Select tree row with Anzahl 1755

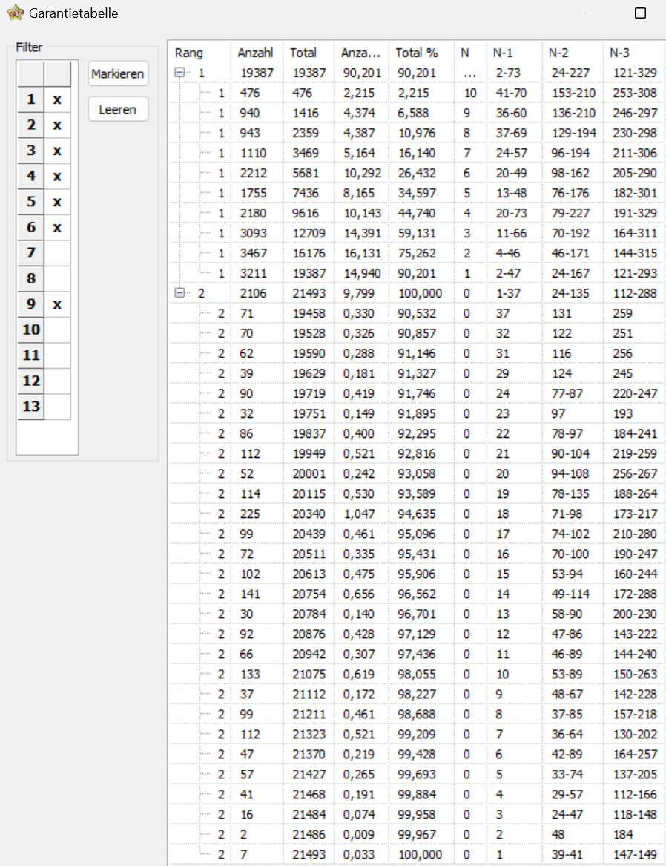tap(417, 193)
